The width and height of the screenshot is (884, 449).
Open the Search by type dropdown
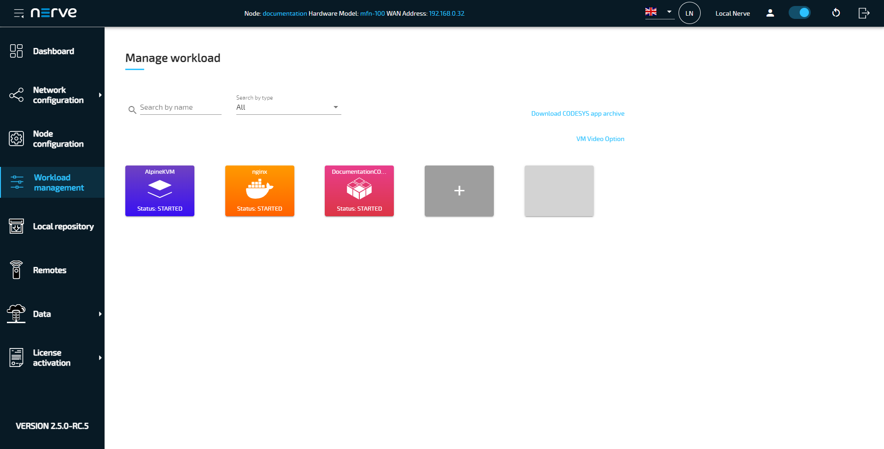click(288, 107)
